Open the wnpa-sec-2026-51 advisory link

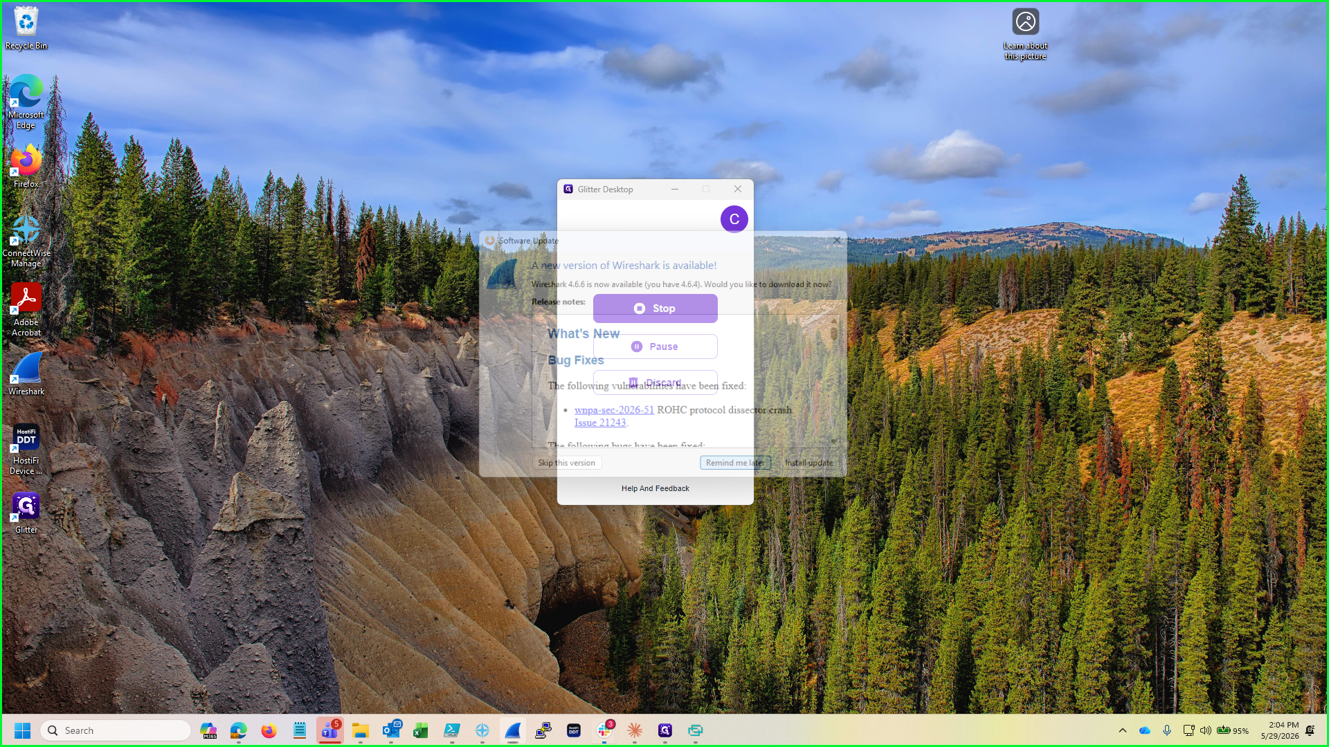(614, 409)
